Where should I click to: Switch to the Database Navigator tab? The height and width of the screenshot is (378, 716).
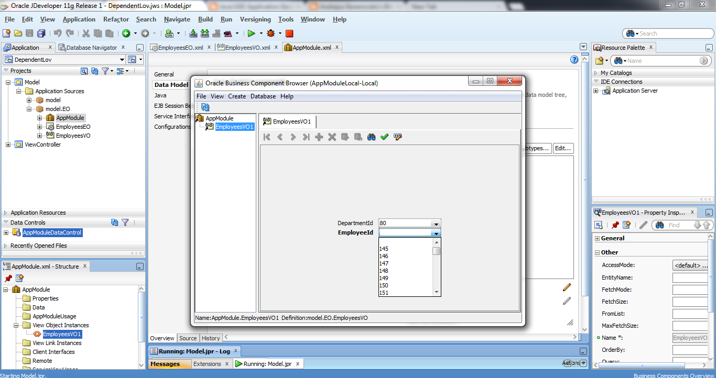(x=92, y=47)
